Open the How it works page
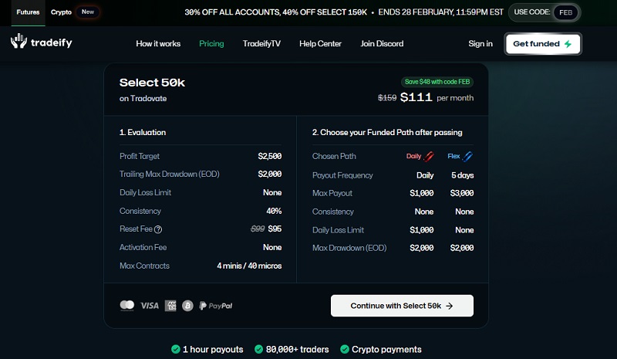Viewport: 617px width, 359px height. click(x=158, y=44)
